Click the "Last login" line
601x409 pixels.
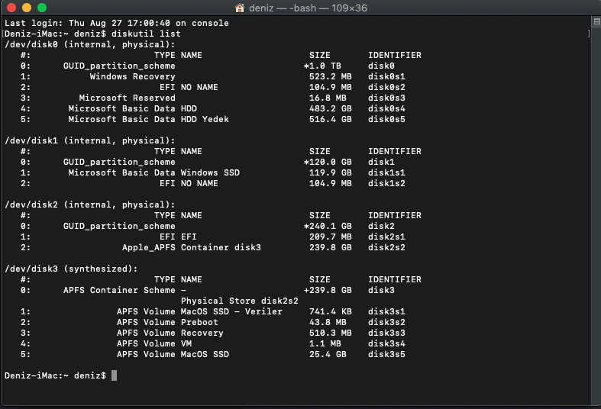pos(116,23)
